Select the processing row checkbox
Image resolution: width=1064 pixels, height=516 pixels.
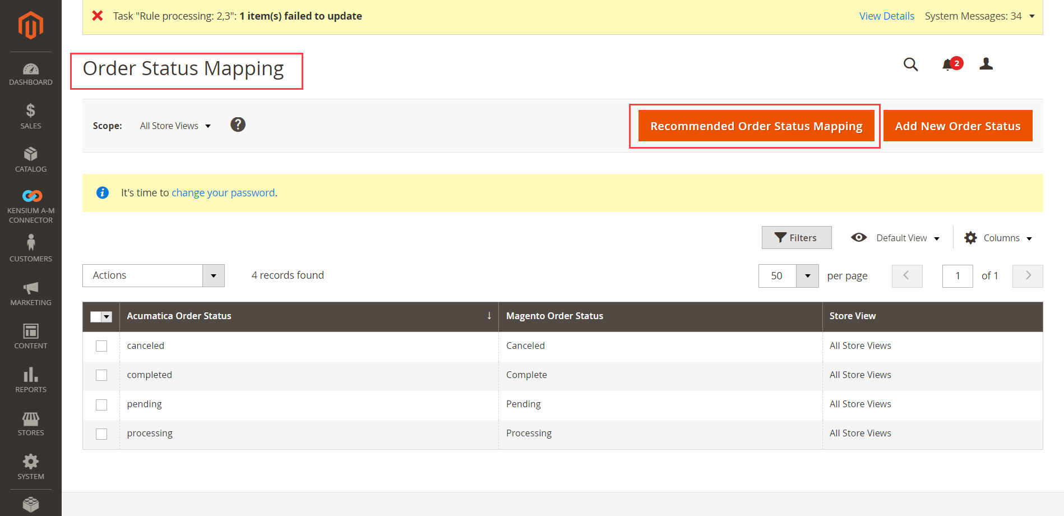(101, 434)
